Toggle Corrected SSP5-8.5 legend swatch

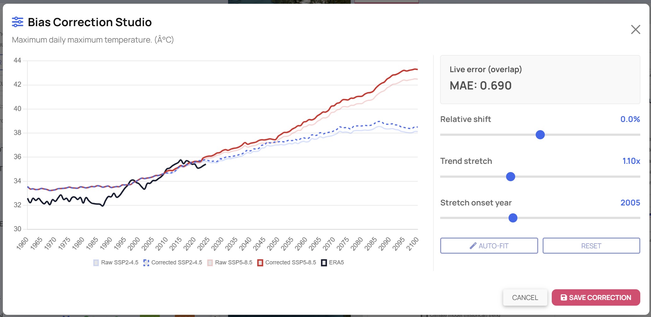coord(260,262)
